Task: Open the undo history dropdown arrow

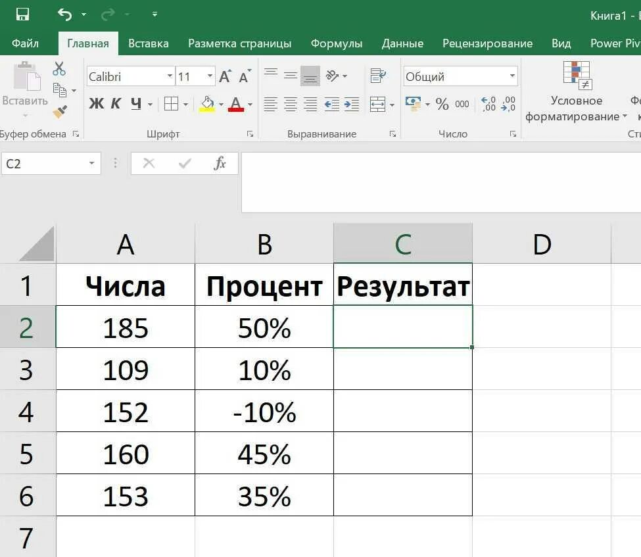Action: click(83, 14)
